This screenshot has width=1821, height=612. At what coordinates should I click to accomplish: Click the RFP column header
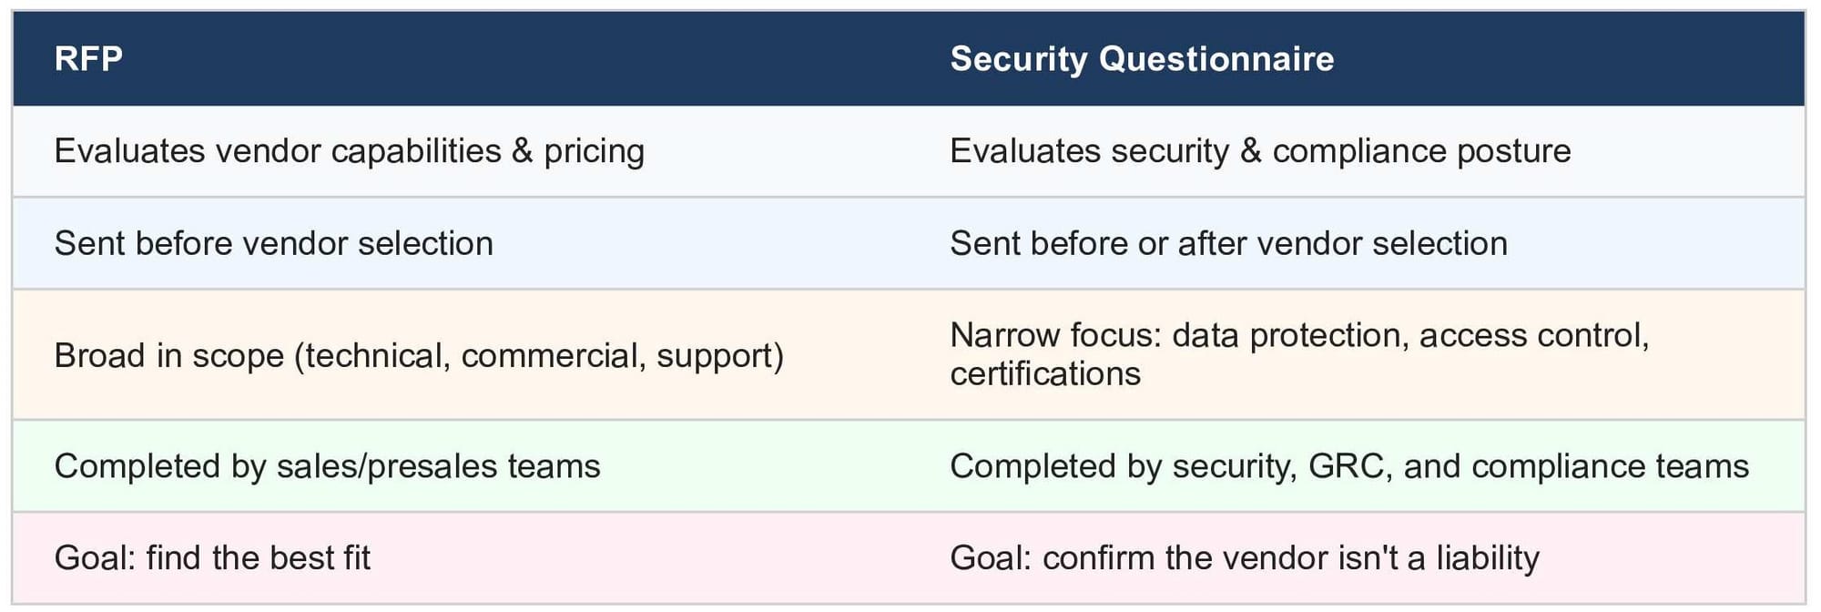pos(88,59)
